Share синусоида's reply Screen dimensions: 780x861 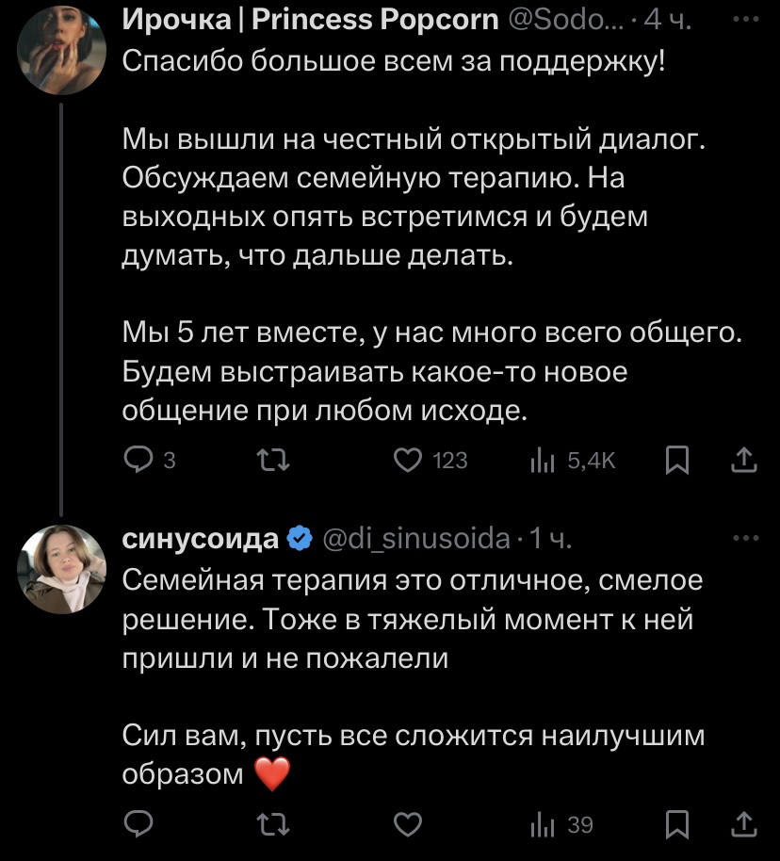(743, 825)
